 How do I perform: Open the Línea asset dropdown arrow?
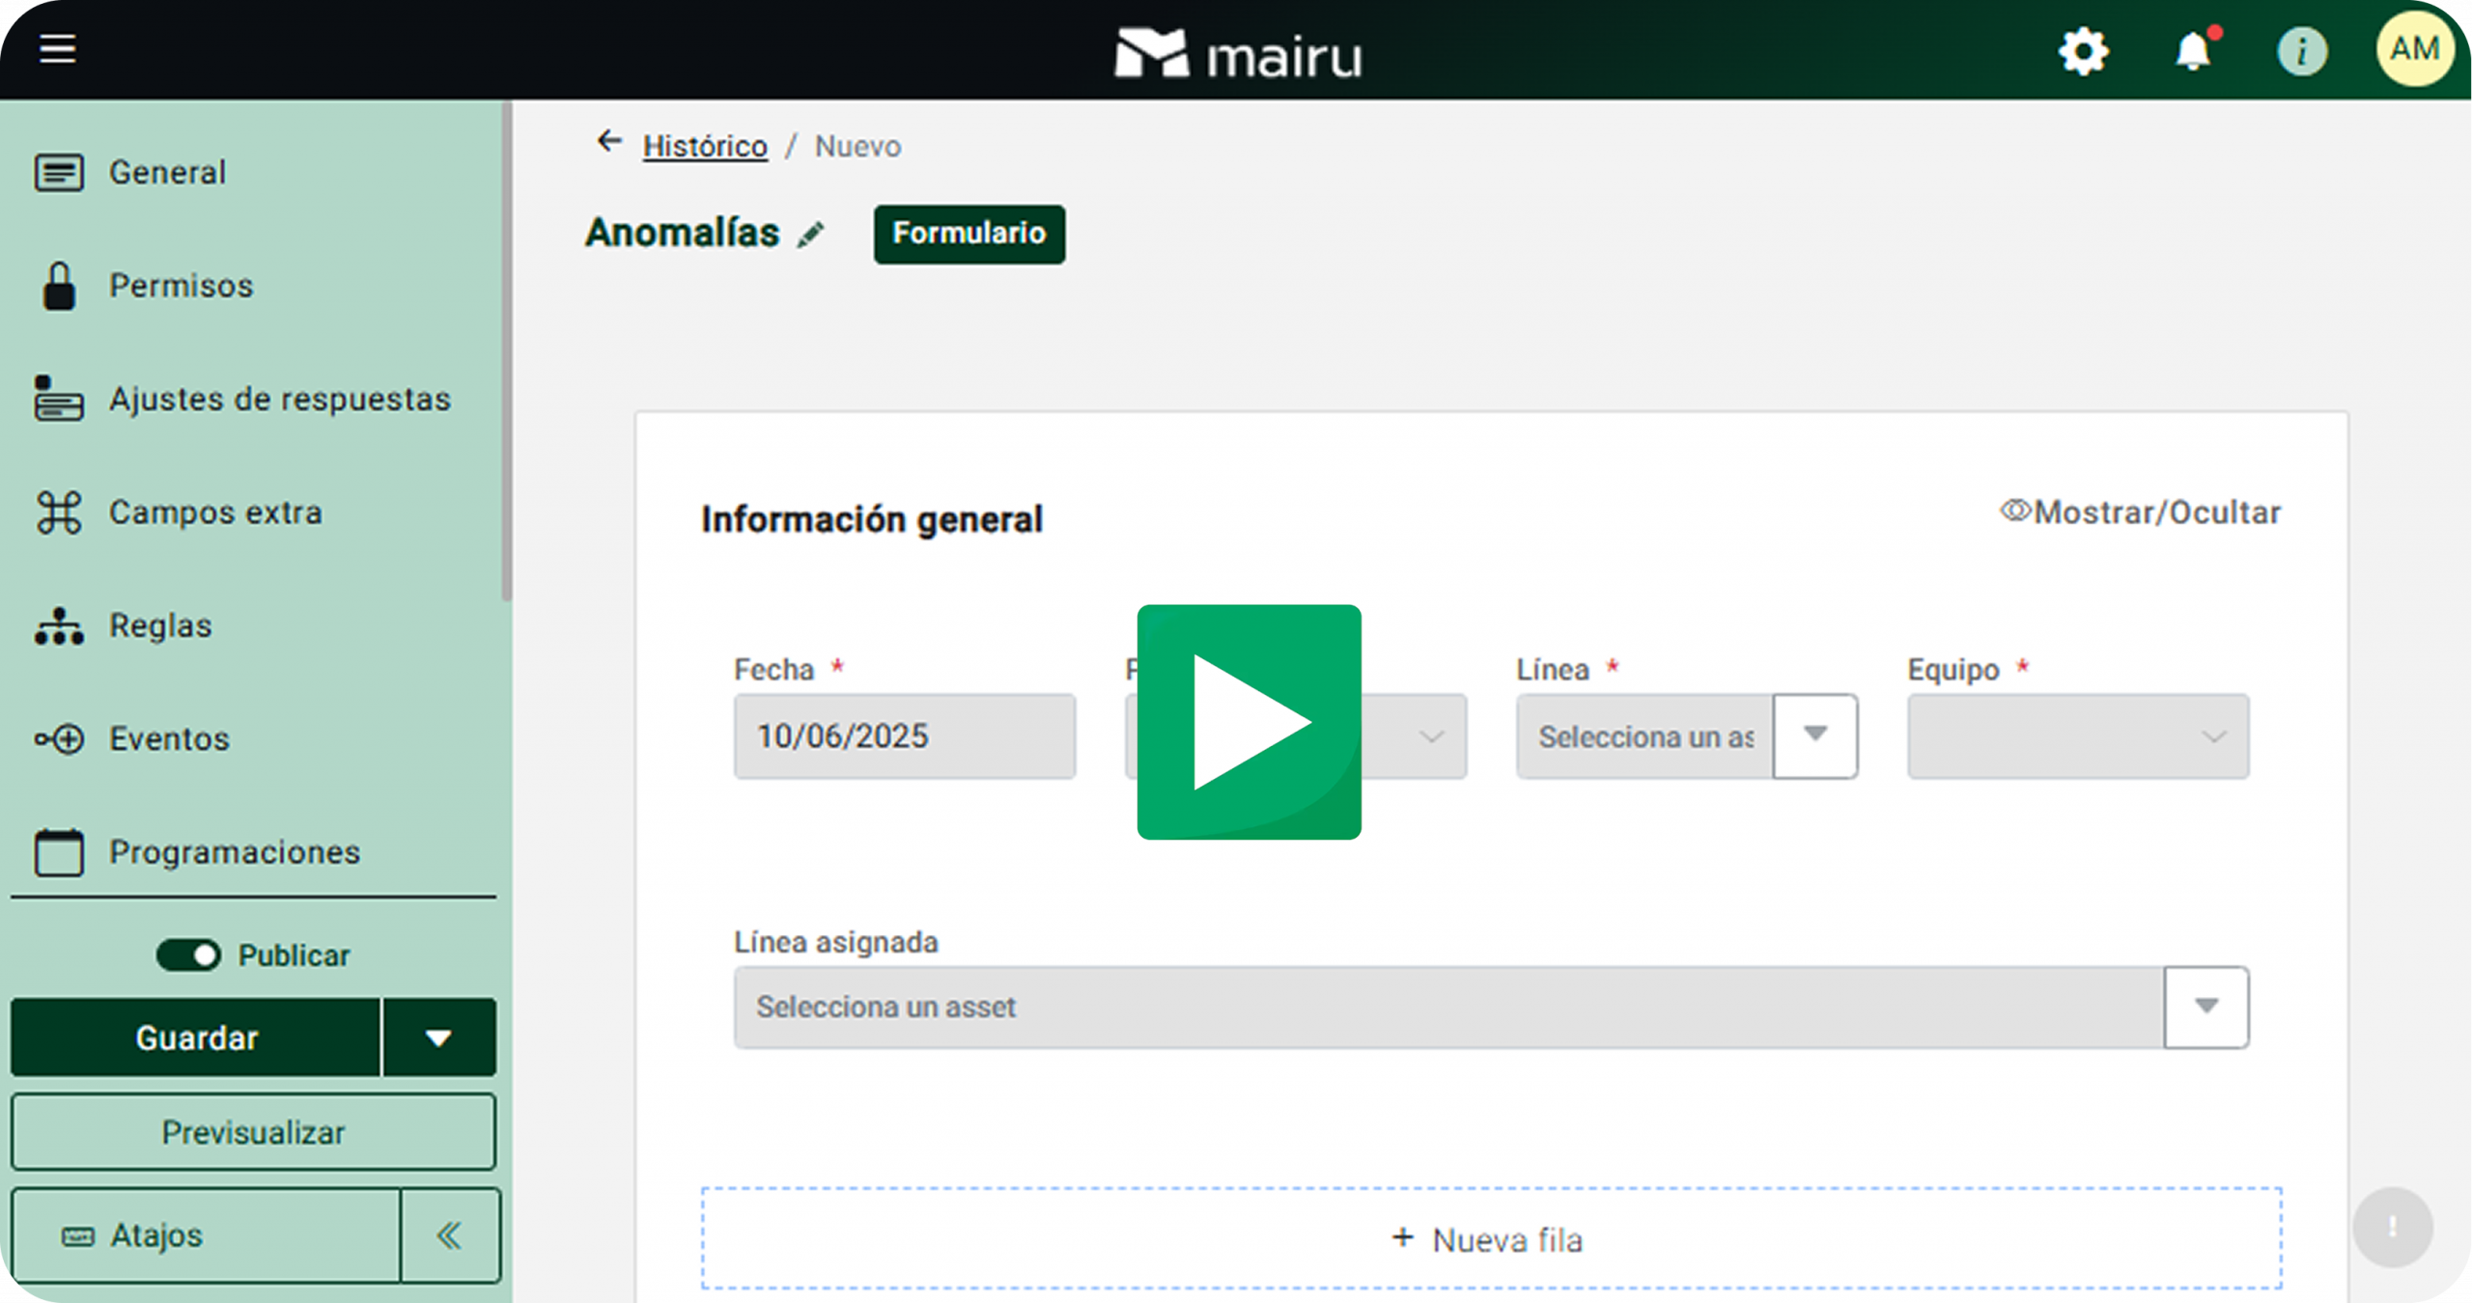(x=1815, y=735)
